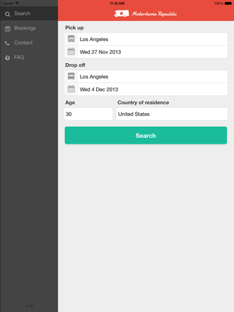The image size is (234, 312).
Task: Change Drop off date Wed 4 Dec 2013
Action: (x=146, y=89)
